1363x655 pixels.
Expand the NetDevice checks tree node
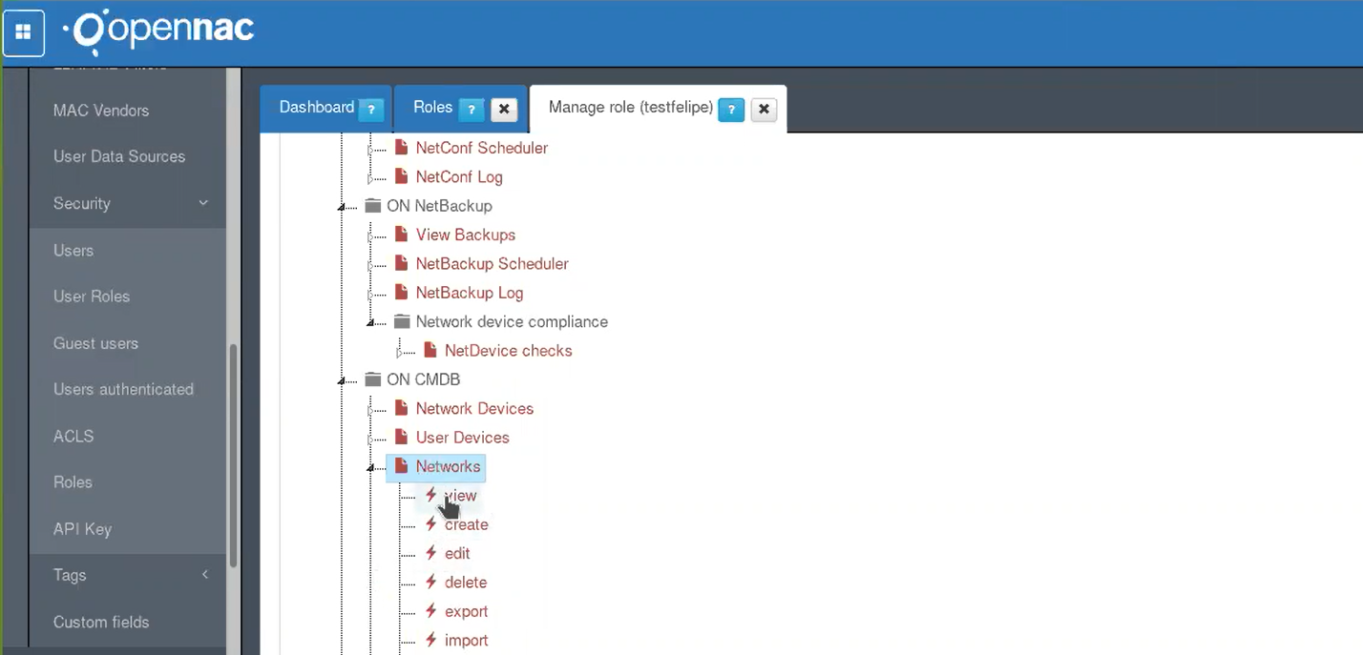click(x=399, y=352)
